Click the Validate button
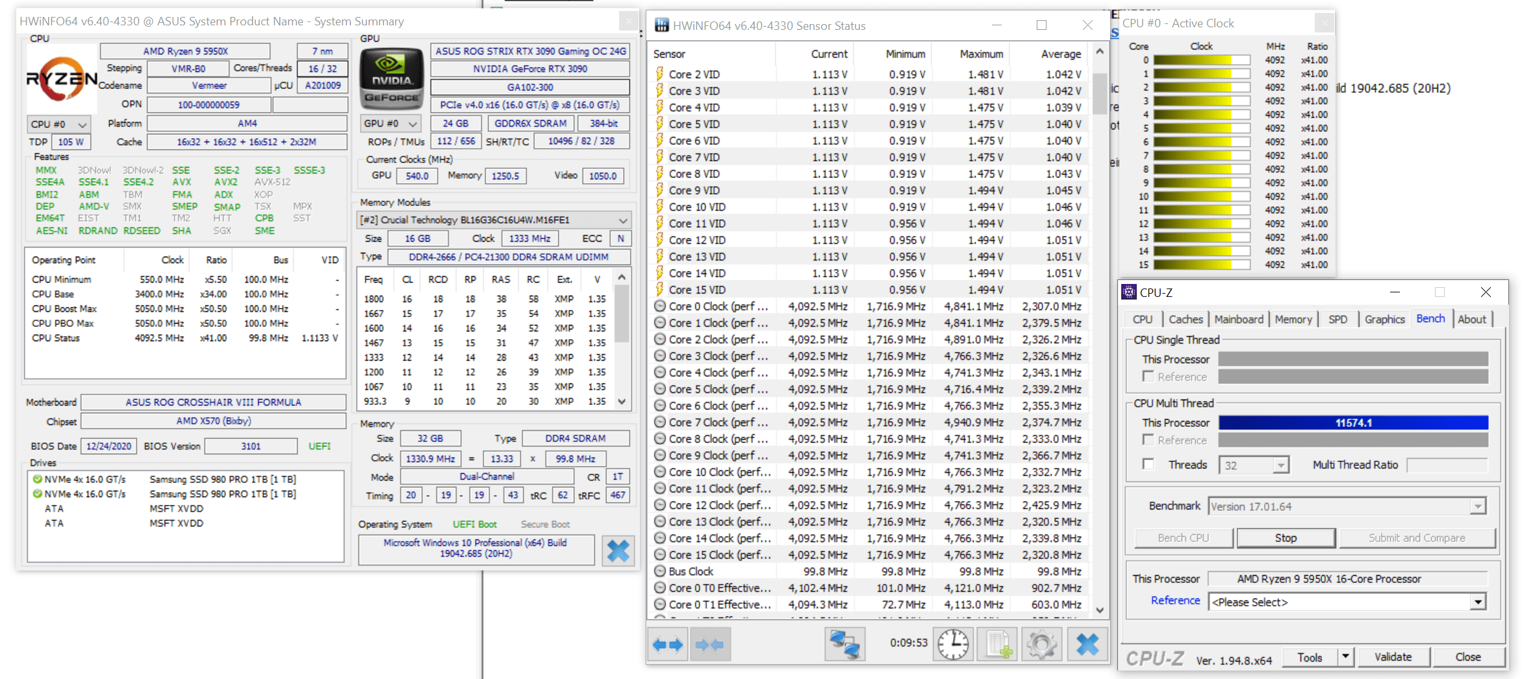The image size is (1535, 679). (x=1393, y=658)
